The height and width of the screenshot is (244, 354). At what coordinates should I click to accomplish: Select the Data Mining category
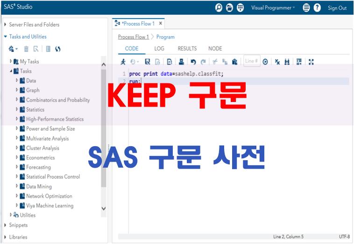(39, 186)
